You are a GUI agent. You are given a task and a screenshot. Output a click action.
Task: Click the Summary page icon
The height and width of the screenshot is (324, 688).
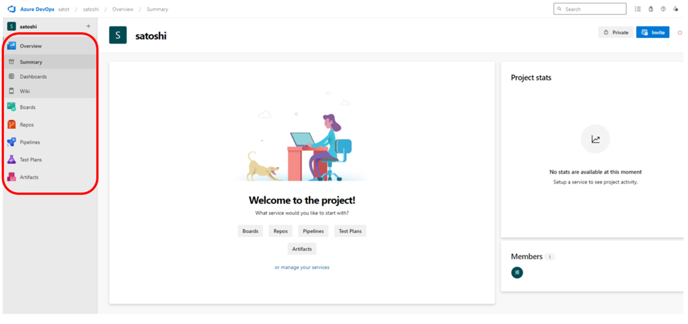(11, 62)
